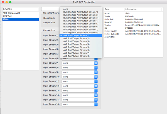Click the Input Stream(1) label

point(51,35)
